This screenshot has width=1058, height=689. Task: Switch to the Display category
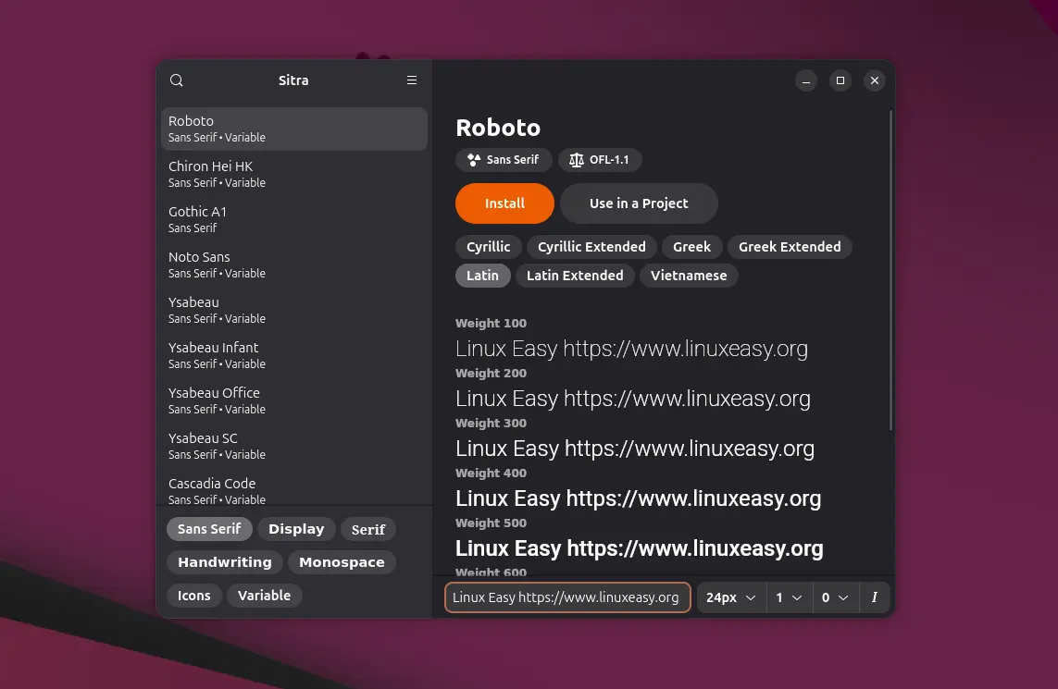(296, 528)
